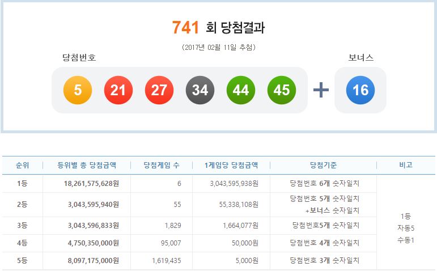Click the blue bonus ball 16
Viewport: 437px width, 271px height.
click(360, 90)
